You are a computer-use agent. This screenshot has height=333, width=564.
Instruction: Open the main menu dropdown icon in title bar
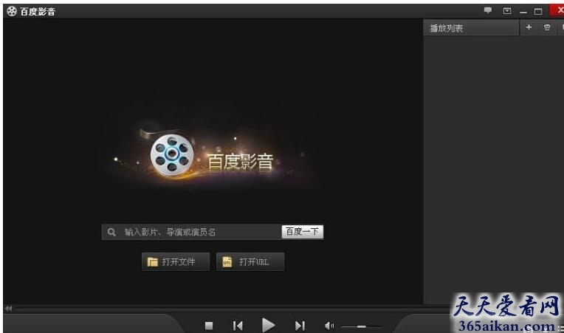tap(507, 11)
